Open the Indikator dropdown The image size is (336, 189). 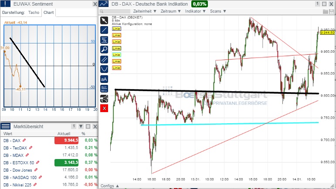195,11
